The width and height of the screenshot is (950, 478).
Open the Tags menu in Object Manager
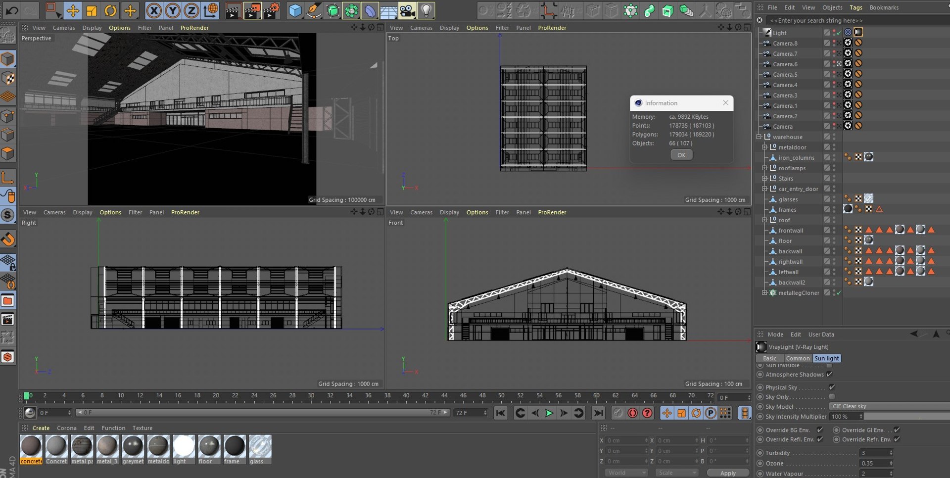(x=855, y=7)
